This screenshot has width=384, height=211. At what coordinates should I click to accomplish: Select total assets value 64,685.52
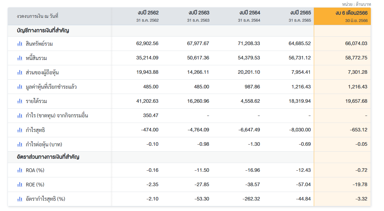click(x=300, y=44)
